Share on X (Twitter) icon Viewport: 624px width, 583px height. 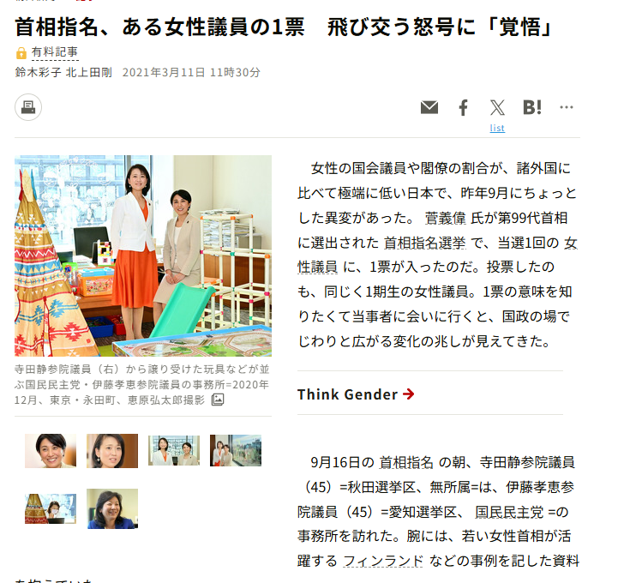pyautogui.click(x=497, y=107)
